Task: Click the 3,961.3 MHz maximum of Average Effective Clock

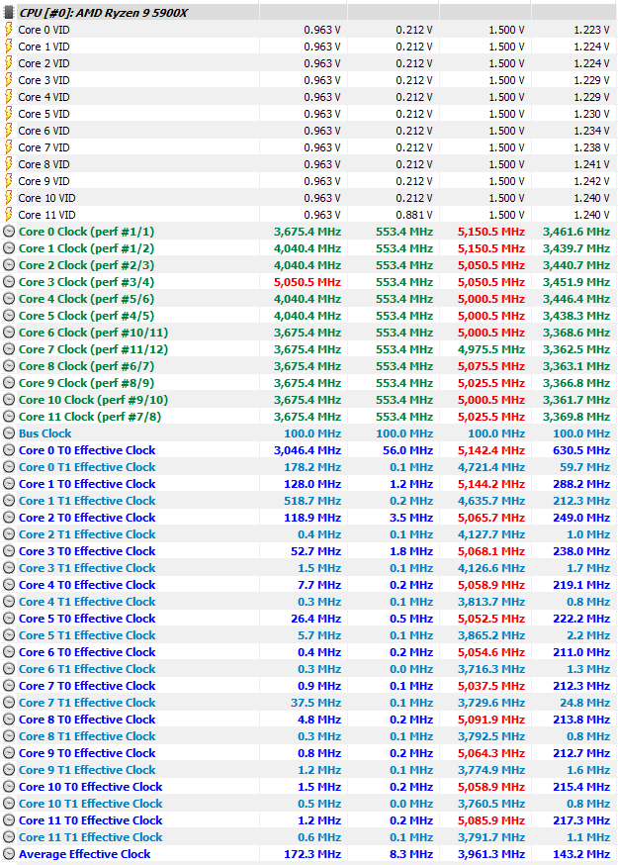Action: point(491,854)
